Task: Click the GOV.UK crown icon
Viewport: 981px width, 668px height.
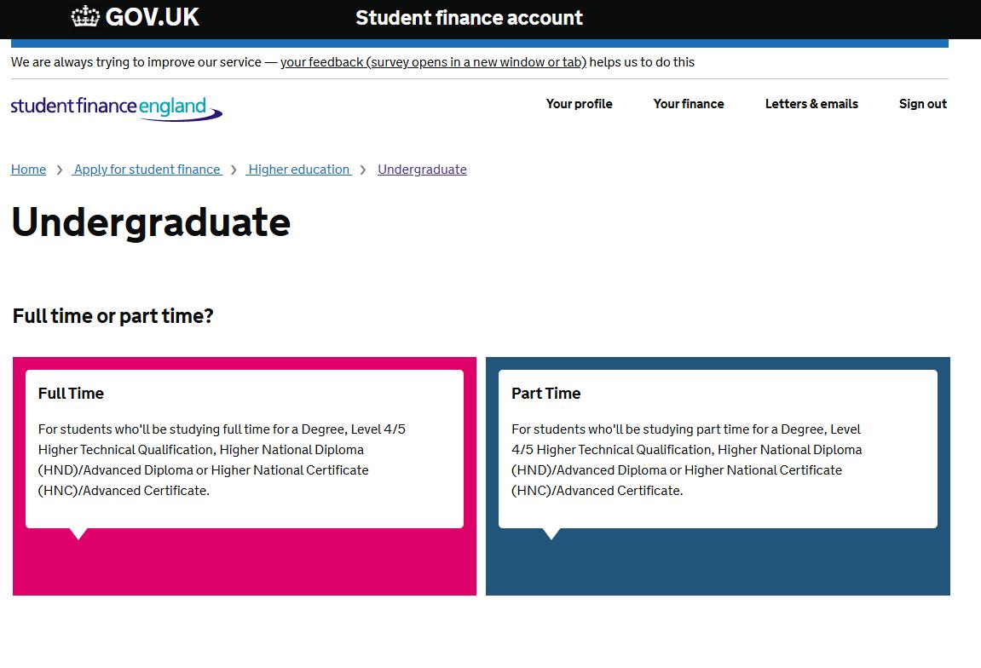Action: click(x=85, y=17)
